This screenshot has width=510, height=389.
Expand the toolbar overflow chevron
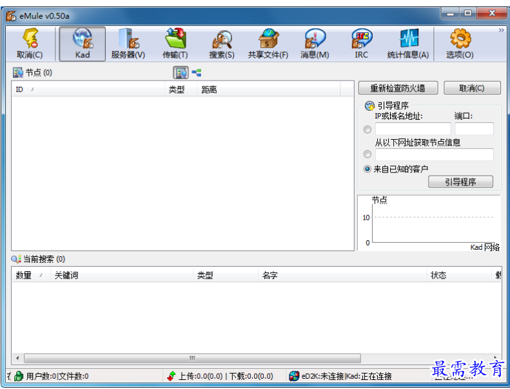(x=501, y=30)
